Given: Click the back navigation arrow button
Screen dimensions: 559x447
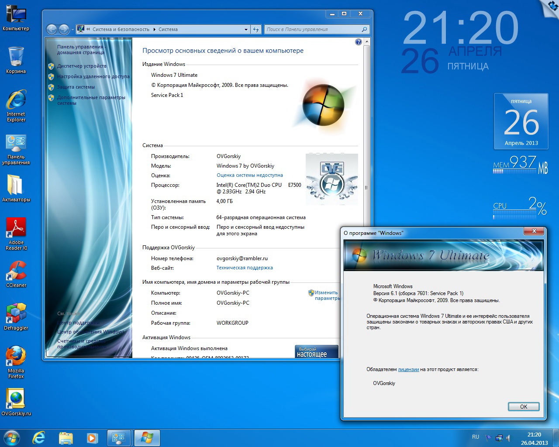Looking at the screenshot, I should click(52, 29).
